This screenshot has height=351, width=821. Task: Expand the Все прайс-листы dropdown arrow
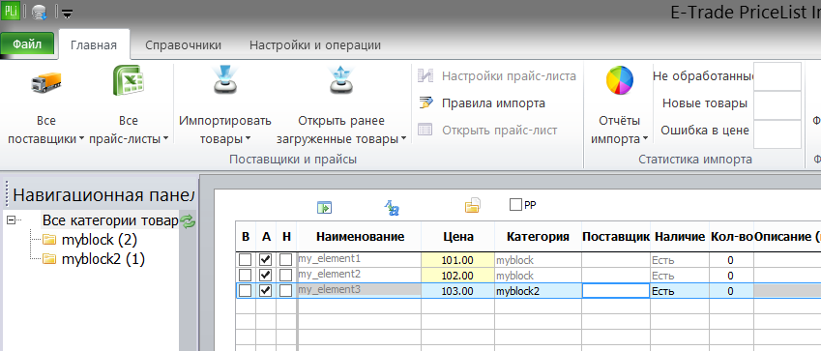(165, 139)
